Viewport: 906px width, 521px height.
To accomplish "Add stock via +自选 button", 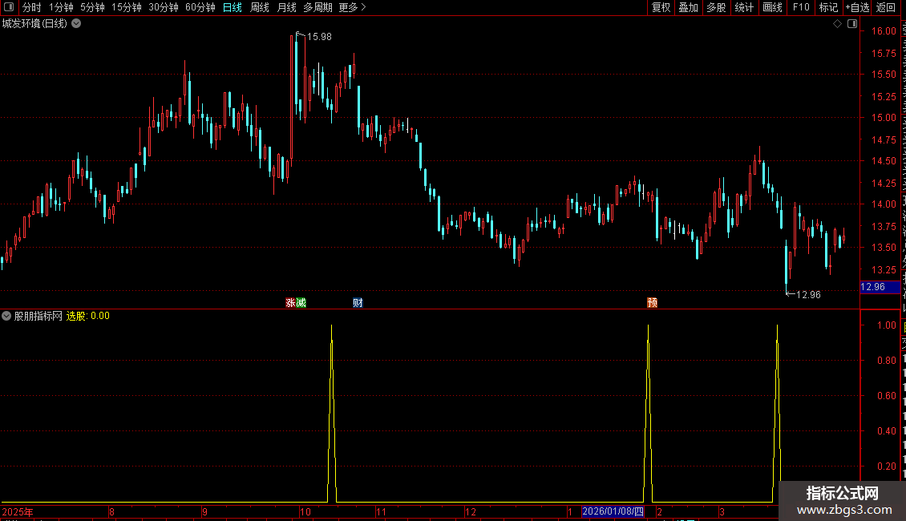I will point(857,7).
